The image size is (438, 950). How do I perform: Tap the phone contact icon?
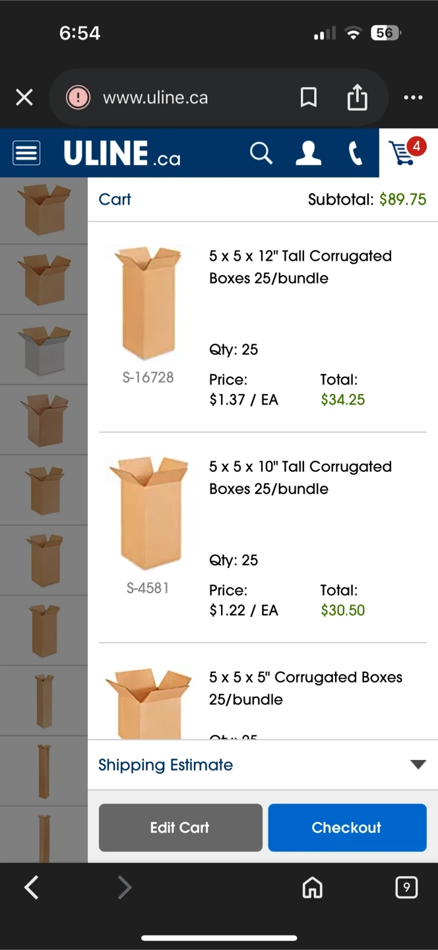click(356, 153)
